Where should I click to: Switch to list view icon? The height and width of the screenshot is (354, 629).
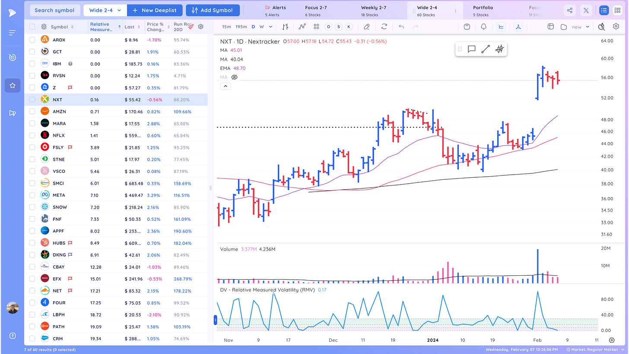pyautogui.click(x=604, y=10)
